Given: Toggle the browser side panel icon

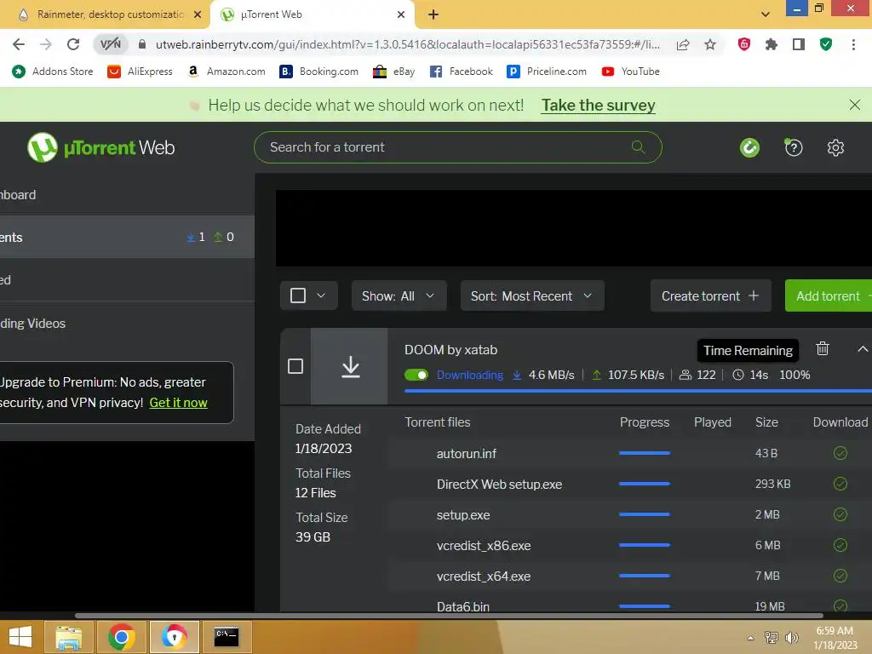Looking at the screenshot, I should (x=799, y=44).
